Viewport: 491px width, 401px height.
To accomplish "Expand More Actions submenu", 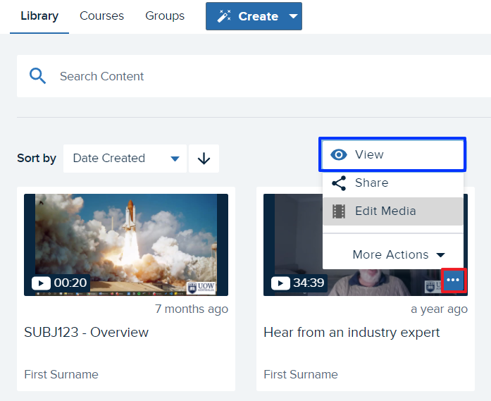I will click(398, 254).
